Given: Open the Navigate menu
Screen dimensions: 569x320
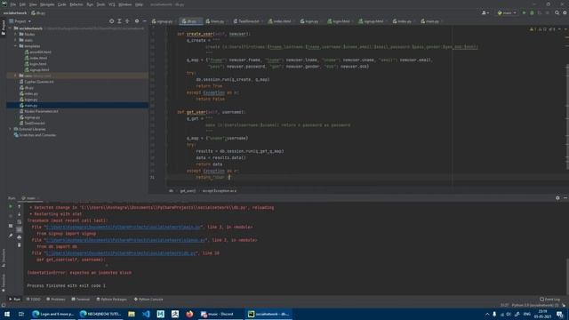Looking at the screenshot, I should tap(47, 4).
